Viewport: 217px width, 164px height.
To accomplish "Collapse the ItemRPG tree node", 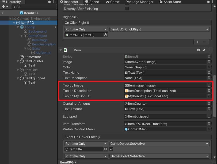I will click(x=14, y=23).
